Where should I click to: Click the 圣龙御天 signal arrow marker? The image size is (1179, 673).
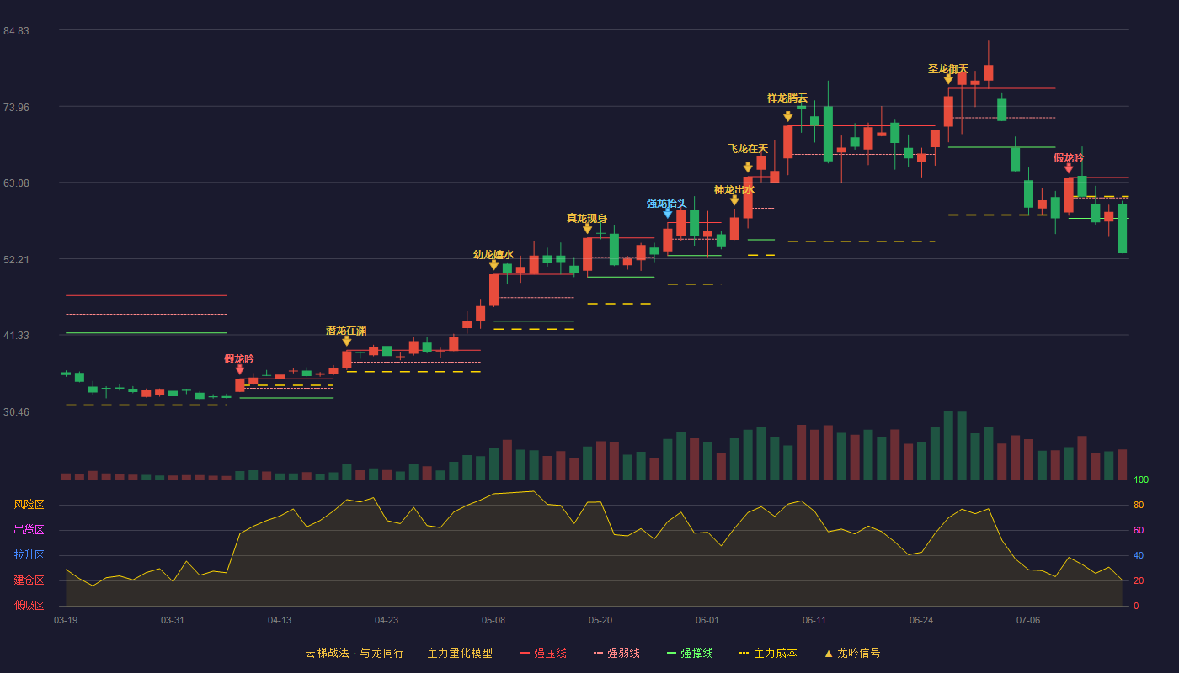[x=948, y=80]
